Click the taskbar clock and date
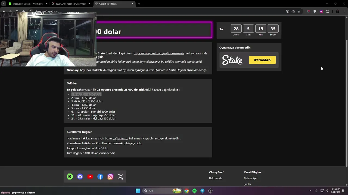 [336, 191]
